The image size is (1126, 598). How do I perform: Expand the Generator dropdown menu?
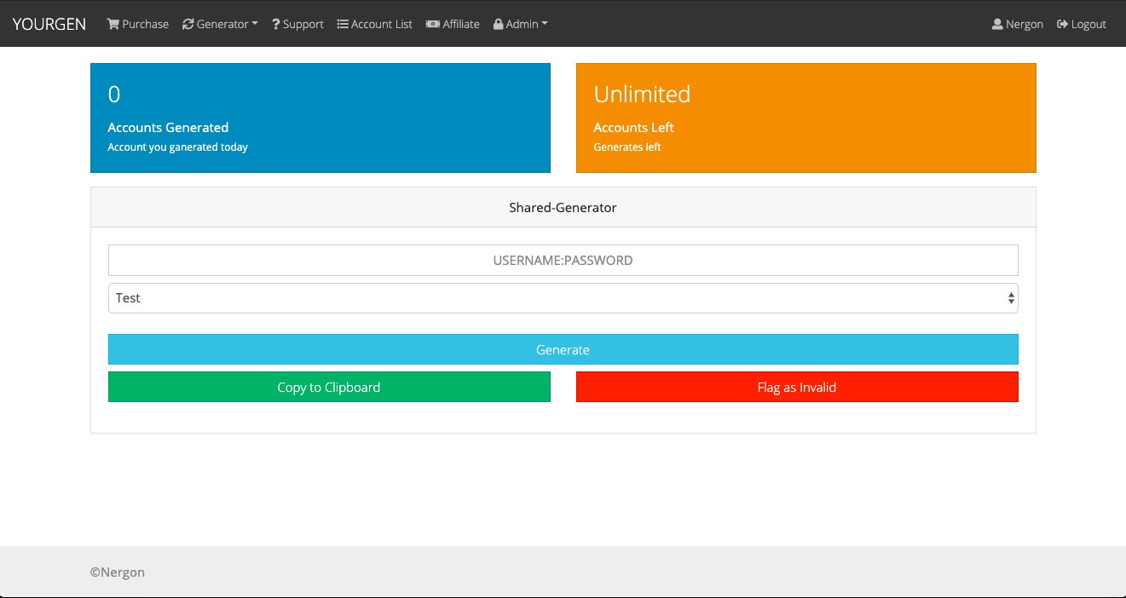click(220, 24)
